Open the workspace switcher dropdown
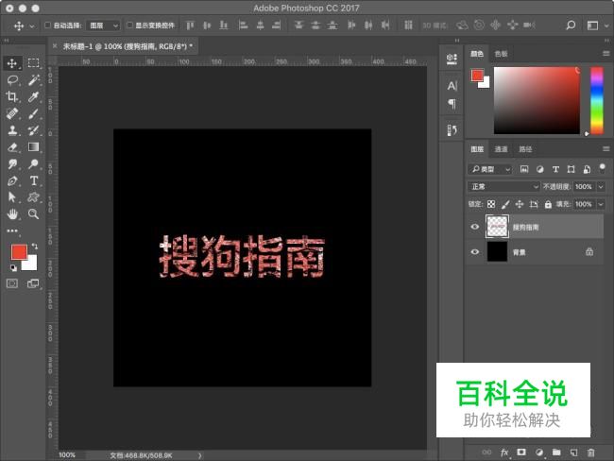Viewport: 614px width, 461px height. pos(597,26)
